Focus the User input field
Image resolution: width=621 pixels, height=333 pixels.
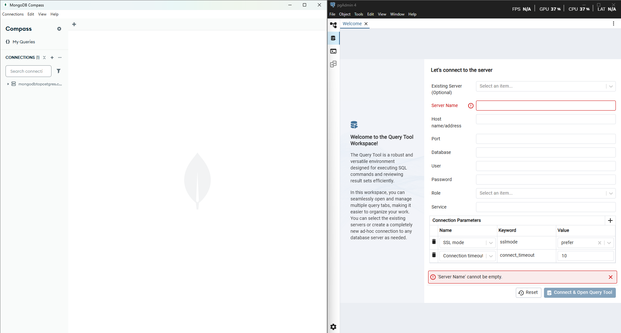point(546,166)
